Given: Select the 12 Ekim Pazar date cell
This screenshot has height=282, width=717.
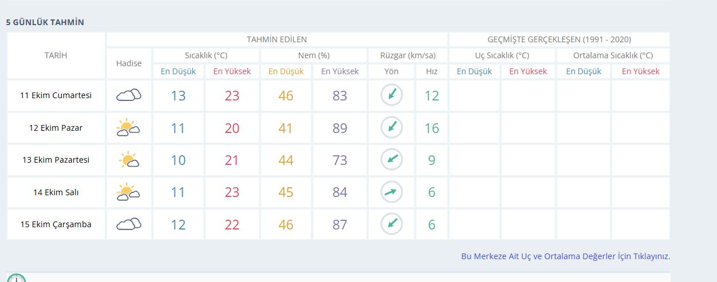Looking at the screenshot, I should click(x=56, y=128).
